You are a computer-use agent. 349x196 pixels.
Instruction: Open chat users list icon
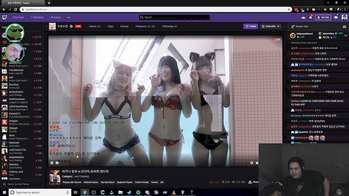pos(344,27)
